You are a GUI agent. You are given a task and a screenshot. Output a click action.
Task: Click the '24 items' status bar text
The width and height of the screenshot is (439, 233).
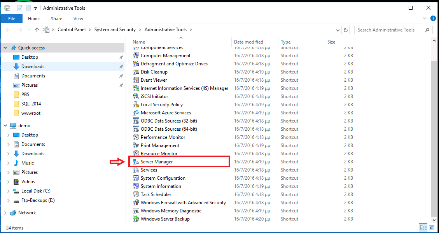(15, 228)
